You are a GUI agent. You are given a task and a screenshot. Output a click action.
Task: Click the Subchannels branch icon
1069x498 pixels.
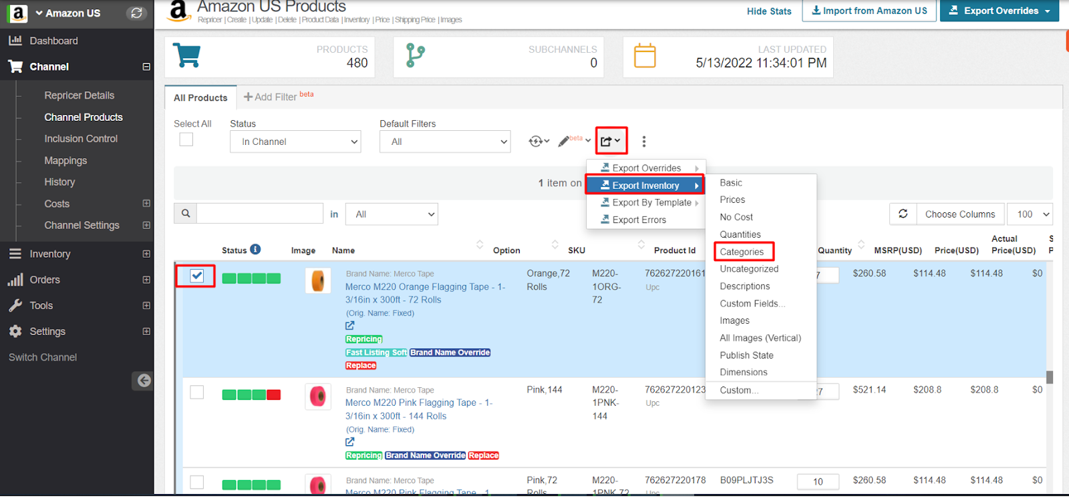tap(415, 56)
